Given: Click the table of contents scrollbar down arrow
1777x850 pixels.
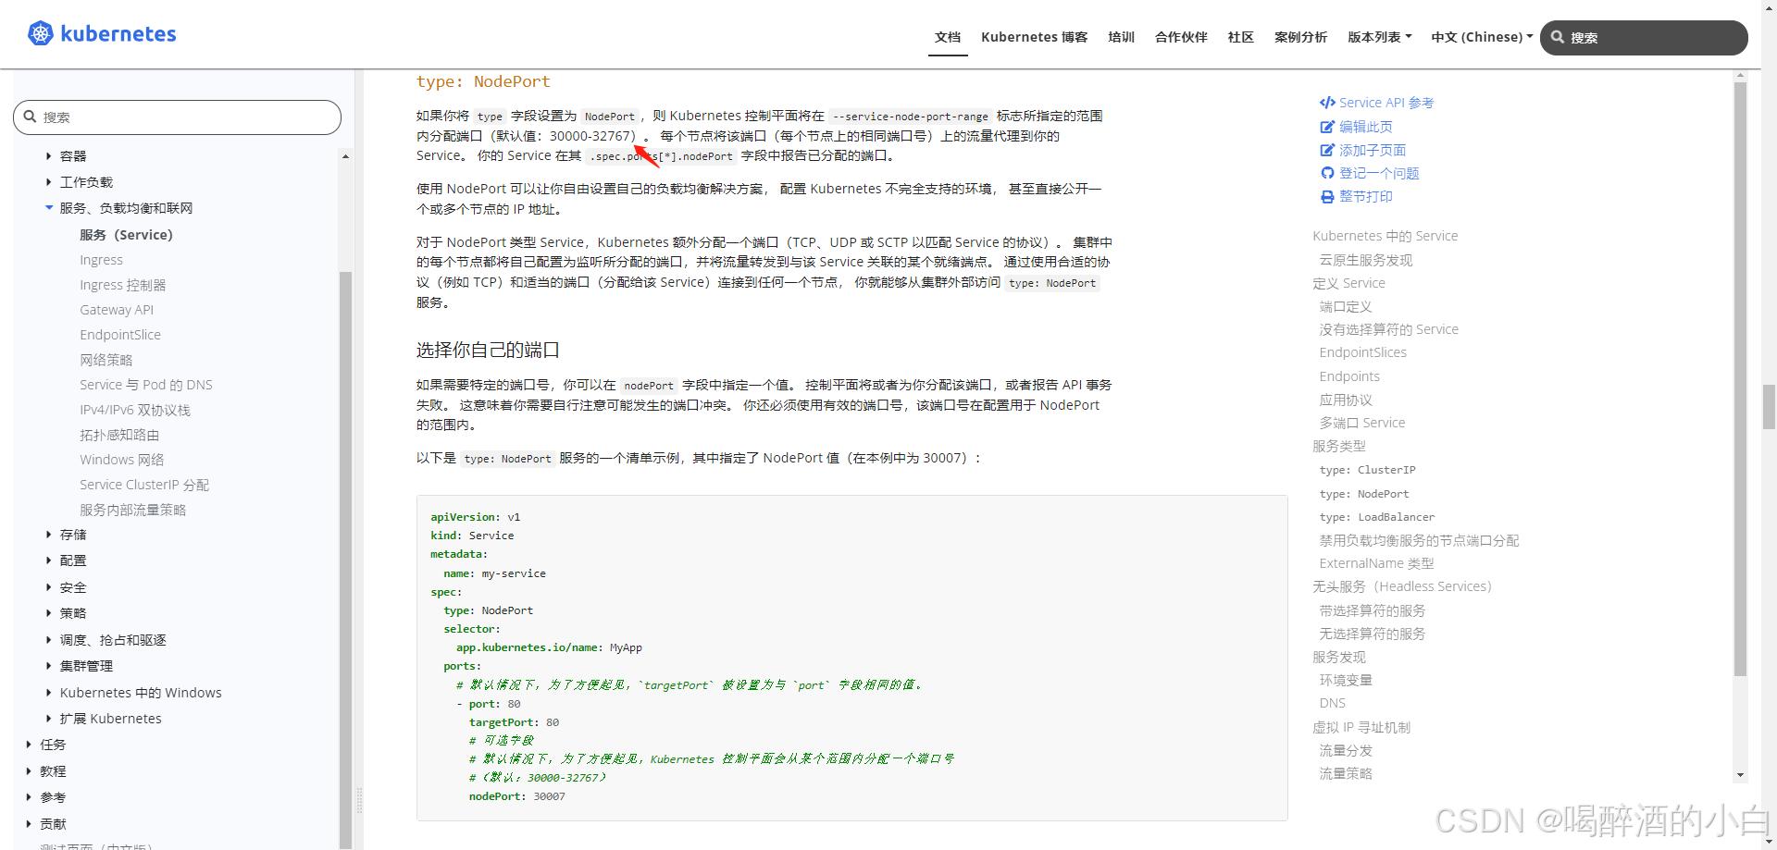Looking at the screenshot, I should click(x=1740, y=775).
